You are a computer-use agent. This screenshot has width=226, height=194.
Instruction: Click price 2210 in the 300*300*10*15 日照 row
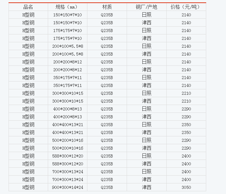coord(186,93)
